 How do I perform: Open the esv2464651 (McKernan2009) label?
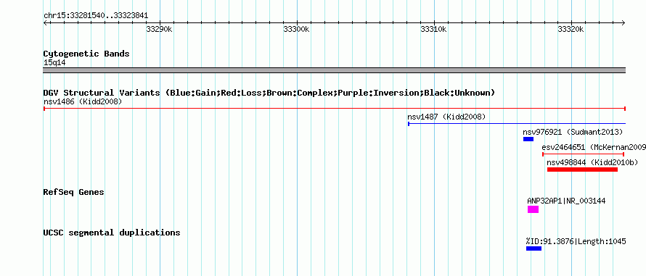[594, 147]
